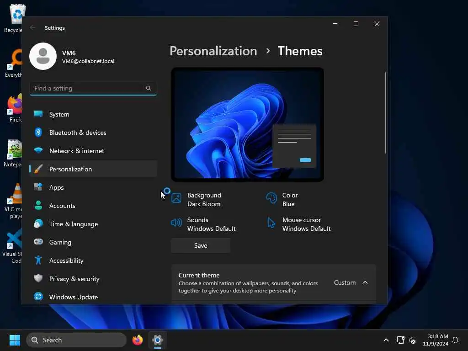Click the network status tray icon

click(400, 340)
